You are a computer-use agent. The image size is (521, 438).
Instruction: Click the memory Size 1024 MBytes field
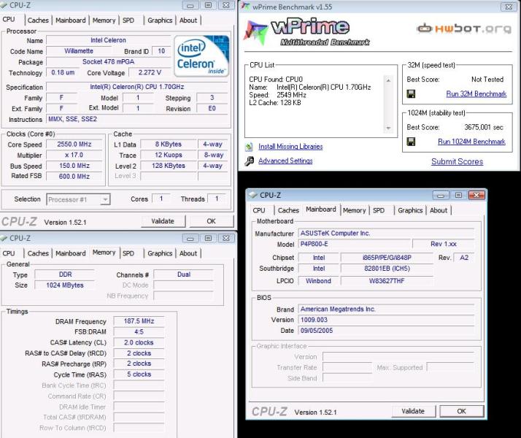point(65,285)
